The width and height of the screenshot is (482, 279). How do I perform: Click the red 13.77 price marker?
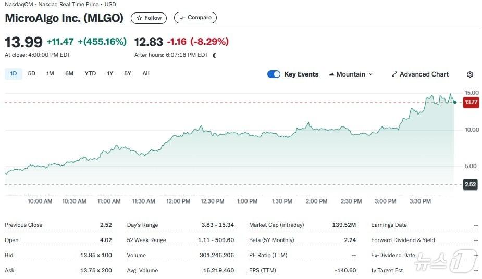pyautogui.click(x=471, y=103)
